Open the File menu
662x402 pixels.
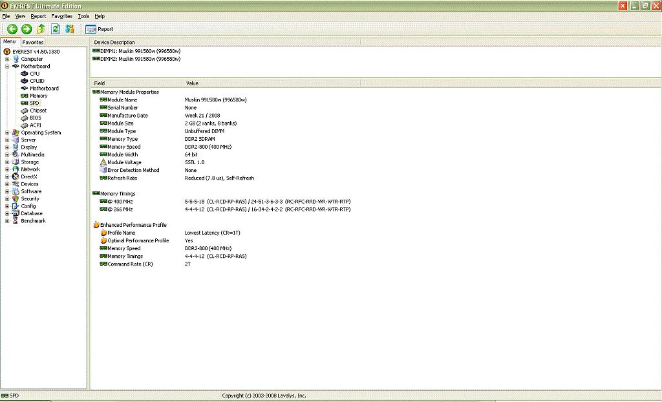click(x=6, y=16)
